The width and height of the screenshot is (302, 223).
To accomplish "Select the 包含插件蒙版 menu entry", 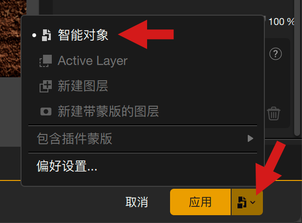I will [x=143, y=138].
